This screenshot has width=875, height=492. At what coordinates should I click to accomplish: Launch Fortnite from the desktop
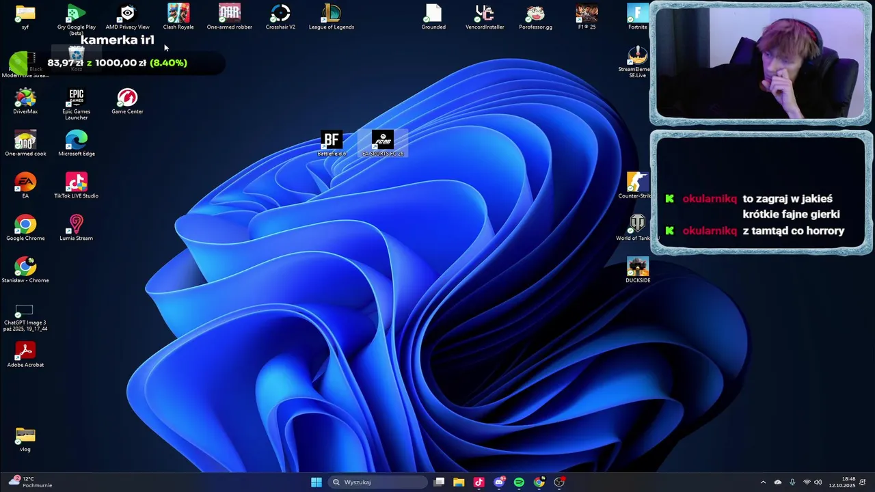637,17
